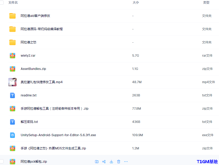The height and width of the screenshot is (165, 219).
Task: Click size value 436B
Action: tap(136, 122)
